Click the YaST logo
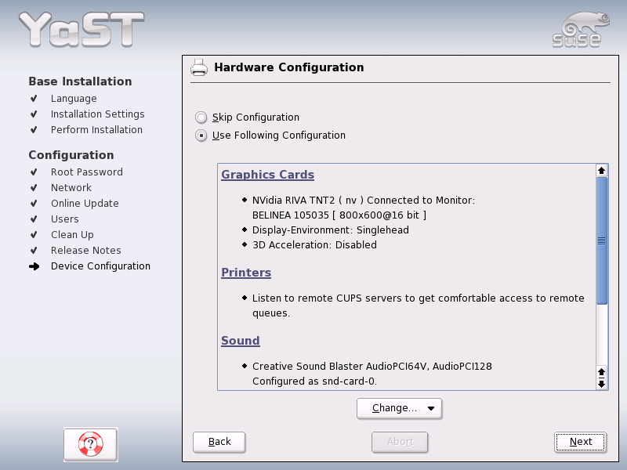This screenshot has height=470, width=627. (x=82, y=29)
